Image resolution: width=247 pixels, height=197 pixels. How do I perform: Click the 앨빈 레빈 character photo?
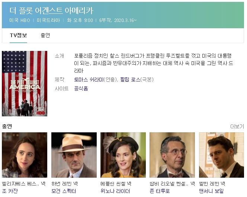point(221,155)
